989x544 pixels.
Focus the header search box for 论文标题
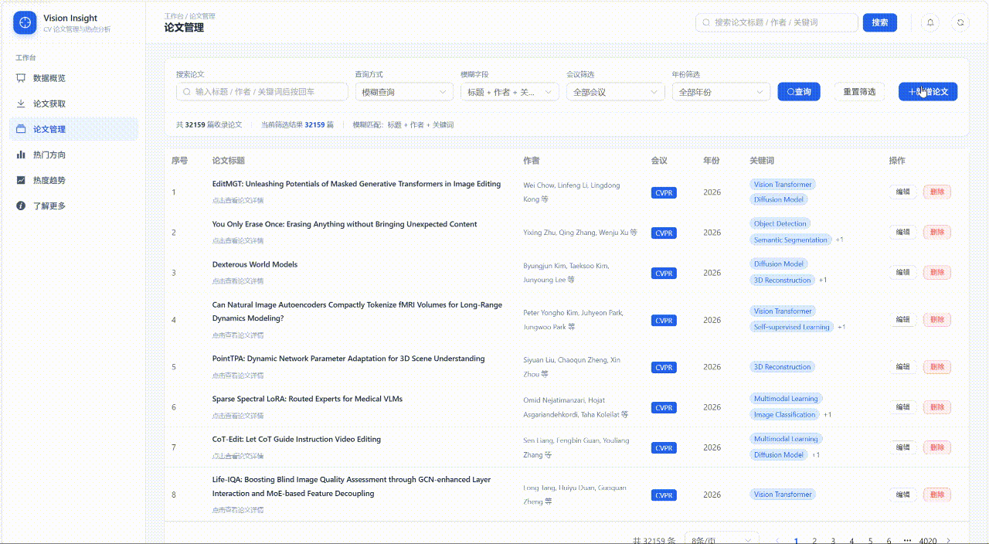click(777, 22)
